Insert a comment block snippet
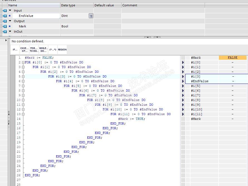The height and width of the screenshot is (186, 248). tap(53, 50)
